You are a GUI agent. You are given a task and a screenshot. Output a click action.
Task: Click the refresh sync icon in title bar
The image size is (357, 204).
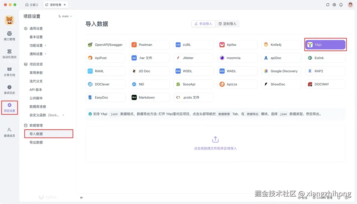tap(328, 5)
